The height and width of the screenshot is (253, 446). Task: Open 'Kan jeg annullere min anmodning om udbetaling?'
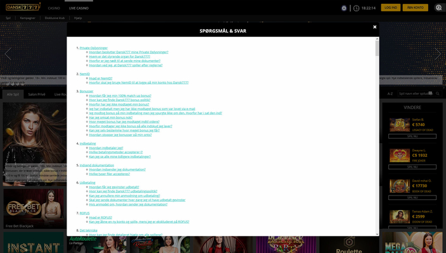click(x=125, y=195)
